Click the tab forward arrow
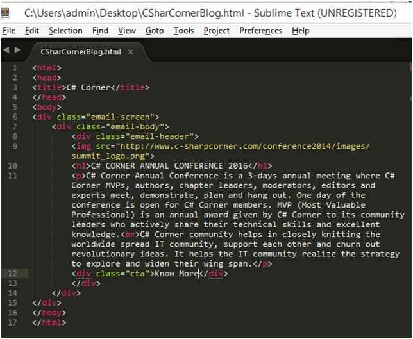413x339 pixels. [17, 50]
